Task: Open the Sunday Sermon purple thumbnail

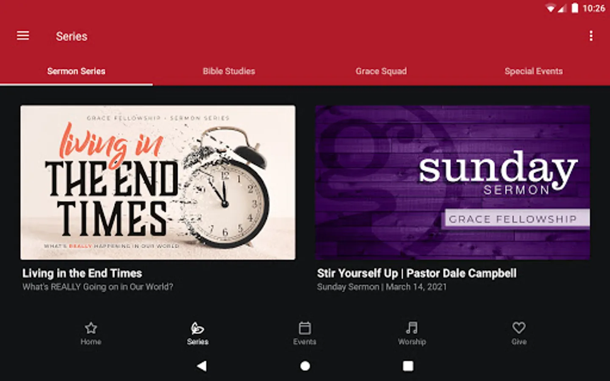Action: 452,182
